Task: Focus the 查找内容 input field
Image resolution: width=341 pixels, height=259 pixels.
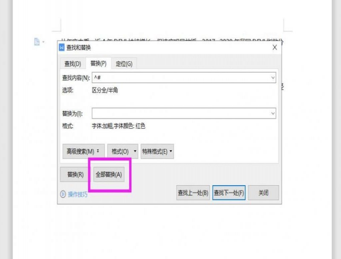Action: [184, 78]
